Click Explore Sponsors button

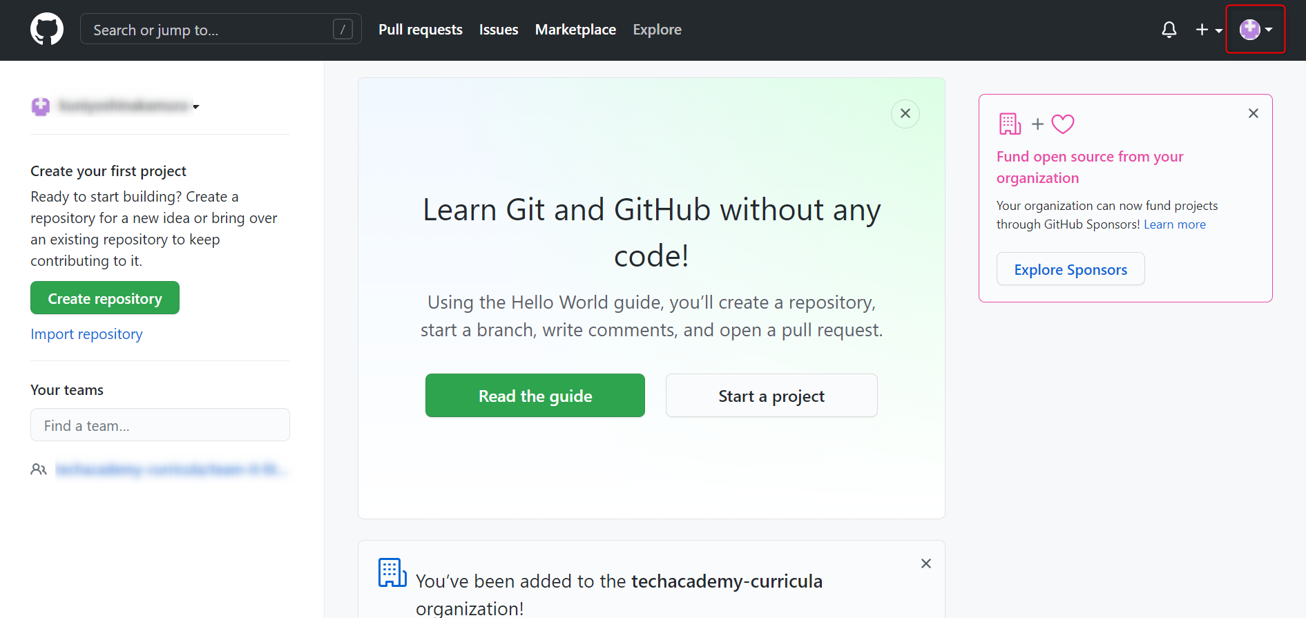pos(1070,269)
